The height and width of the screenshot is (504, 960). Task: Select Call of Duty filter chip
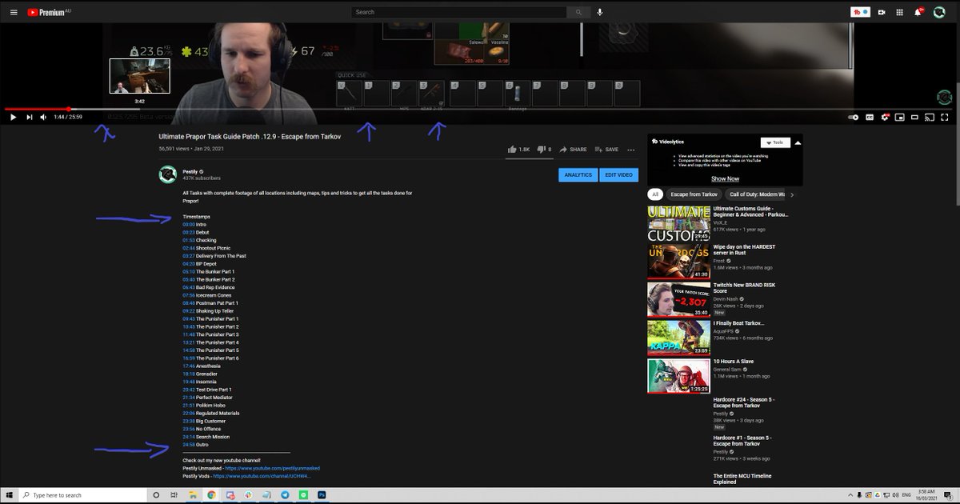pyautogui.click(x=756, y=194)
